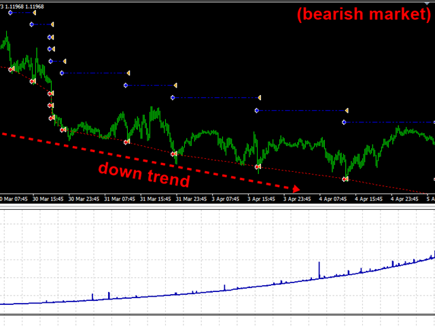Click the price readout '1.11968 1.11968'
This screenshot has height=326, width=435.
coord(24,7)
